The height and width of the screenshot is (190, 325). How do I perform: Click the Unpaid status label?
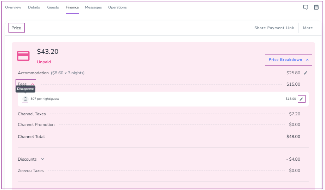point(44,62)
